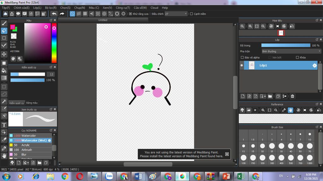
Task: Select the Eraser tool
Action: tap(4, 30)
